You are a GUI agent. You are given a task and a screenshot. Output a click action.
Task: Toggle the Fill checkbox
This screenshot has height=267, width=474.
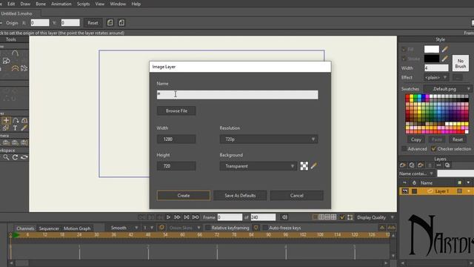click(x=404, y=50)
